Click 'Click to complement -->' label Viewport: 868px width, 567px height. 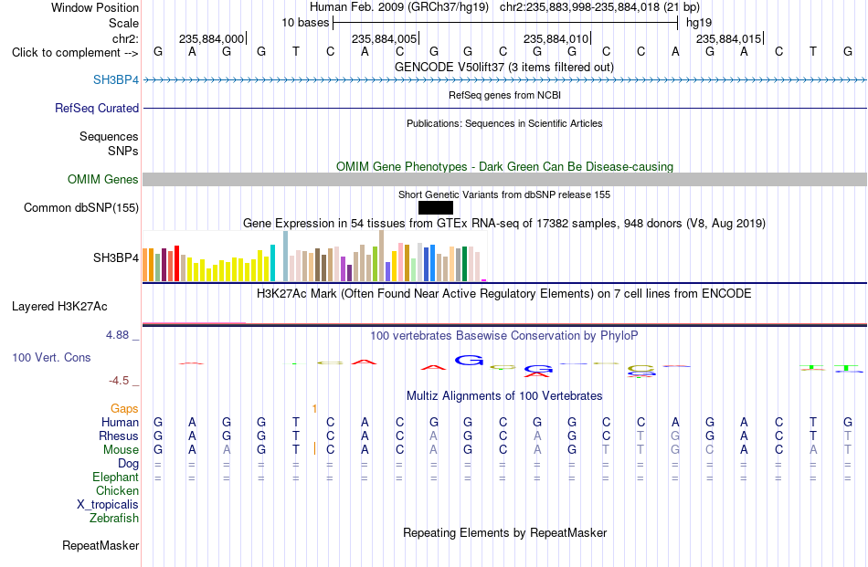[x=75, y=53]
